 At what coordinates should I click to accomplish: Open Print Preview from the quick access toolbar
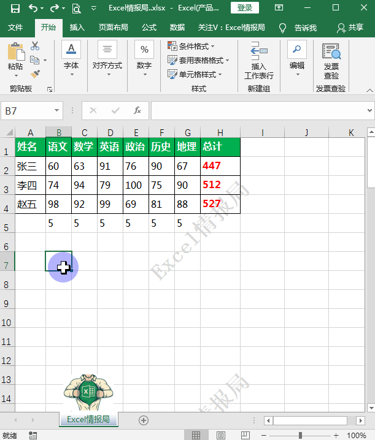click(x=76, y=9)
